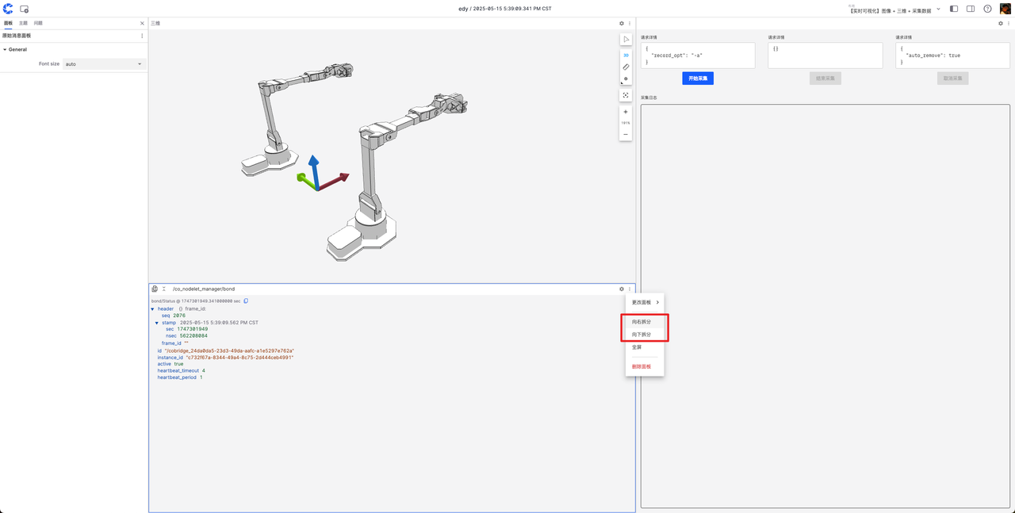Collapse the stamp tree node

(x=157, y=323)
